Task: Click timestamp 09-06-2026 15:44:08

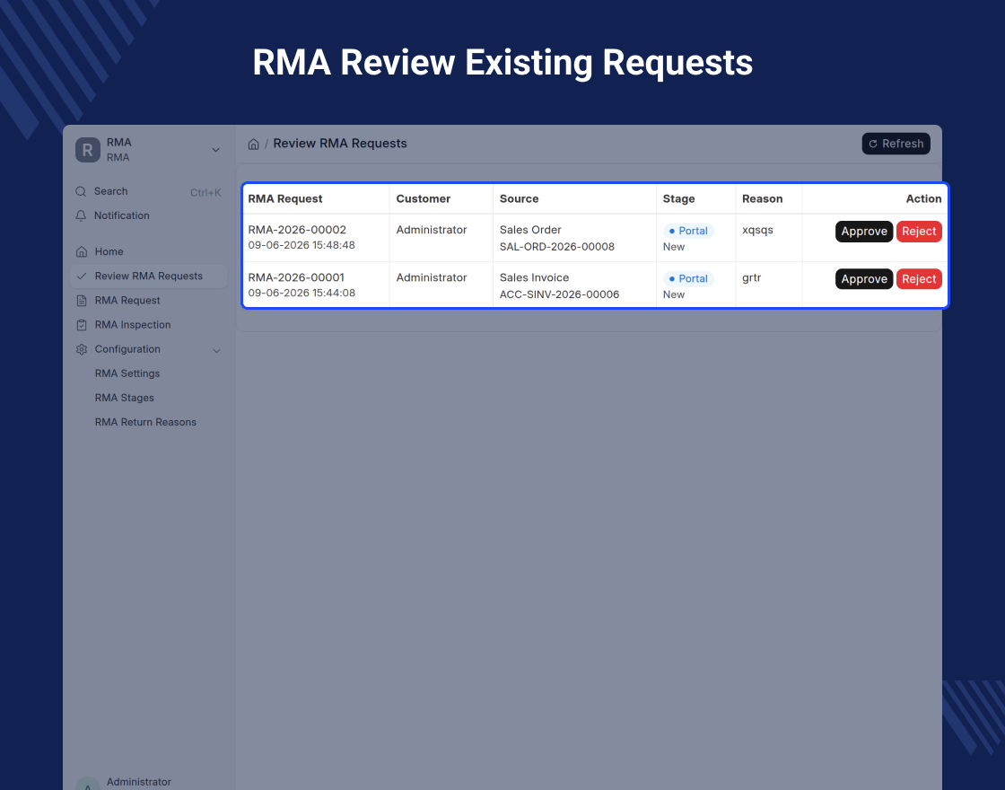Action: click(301, 293)
